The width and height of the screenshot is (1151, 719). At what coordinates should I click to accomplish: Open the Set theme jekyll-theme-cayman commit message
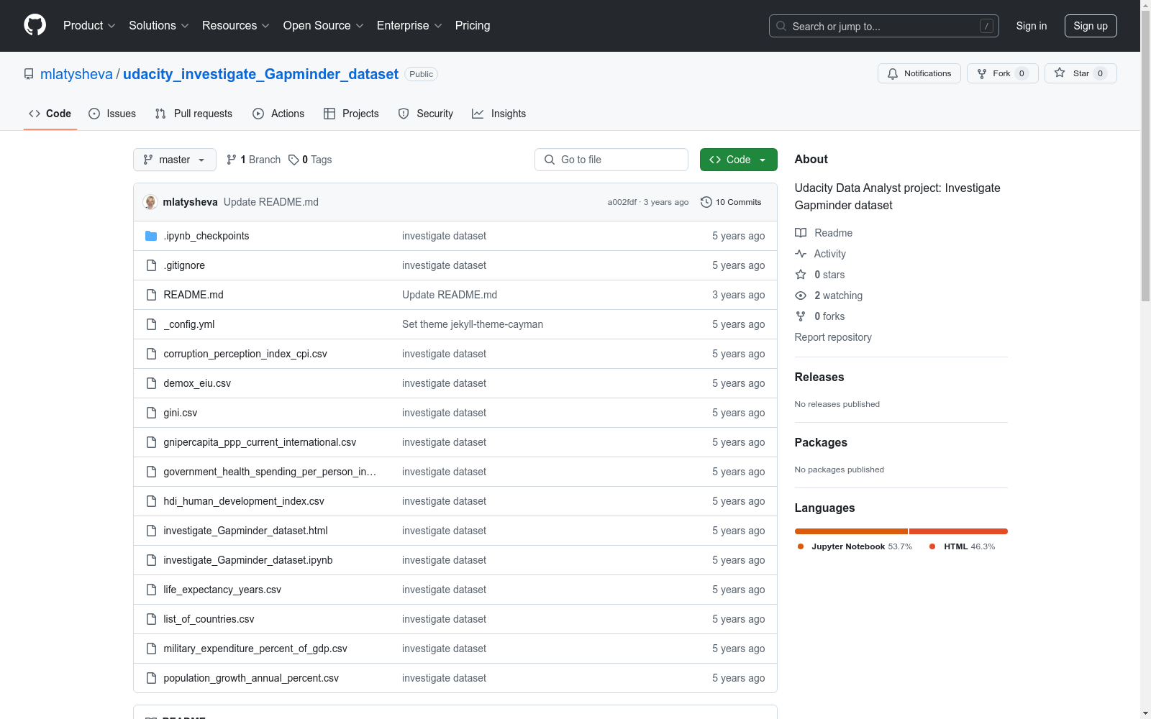tap(473, 324)
